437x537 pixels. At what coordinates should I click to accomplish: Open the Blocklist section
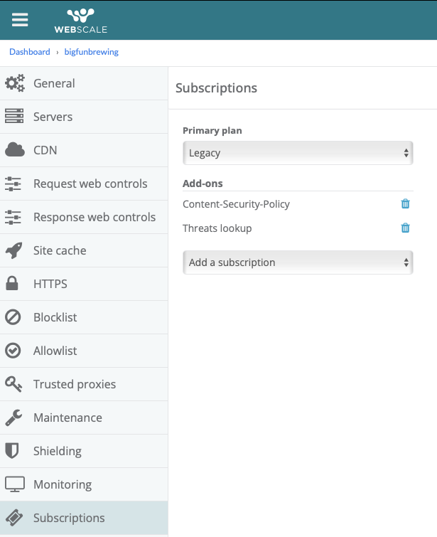pyautogui.click(x=55, y=317)
